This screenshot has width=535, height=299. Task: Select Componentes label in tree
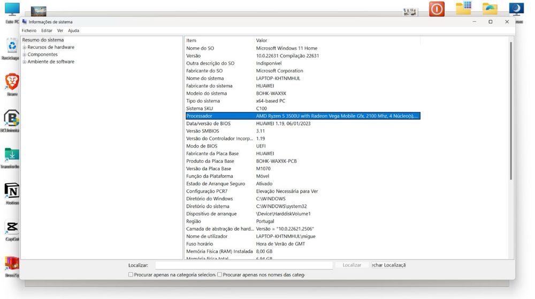point(43,54)
